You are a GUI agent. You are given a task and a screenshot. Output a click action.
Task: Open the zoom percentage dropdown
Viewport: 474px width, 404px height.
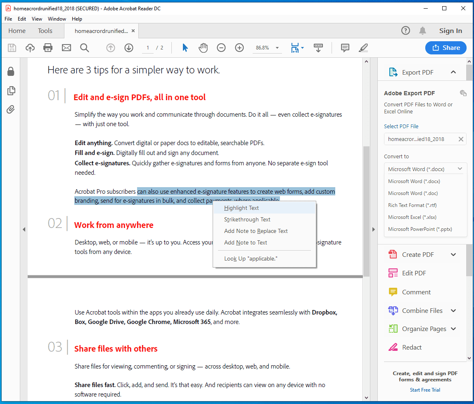coord(277,48)
